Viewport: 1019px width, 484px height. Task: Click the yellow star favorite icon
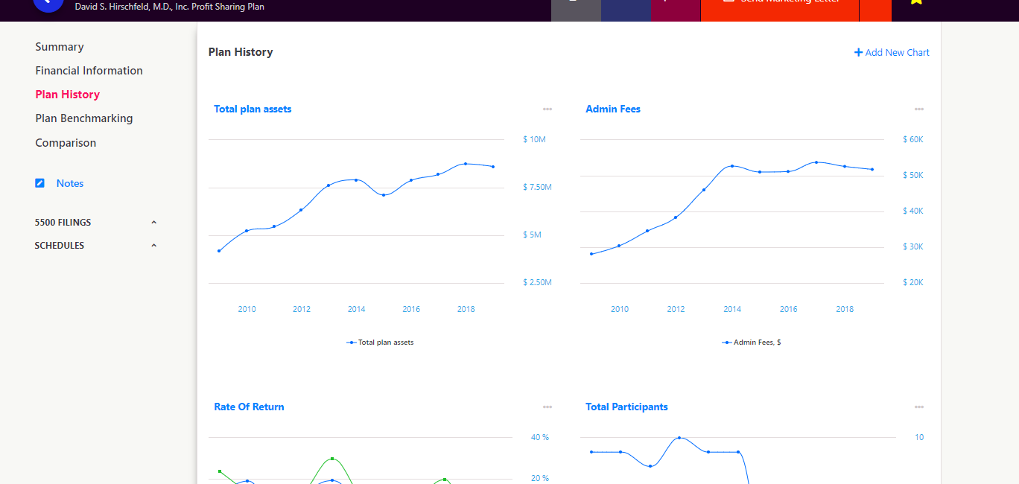[x=916, y=2]
